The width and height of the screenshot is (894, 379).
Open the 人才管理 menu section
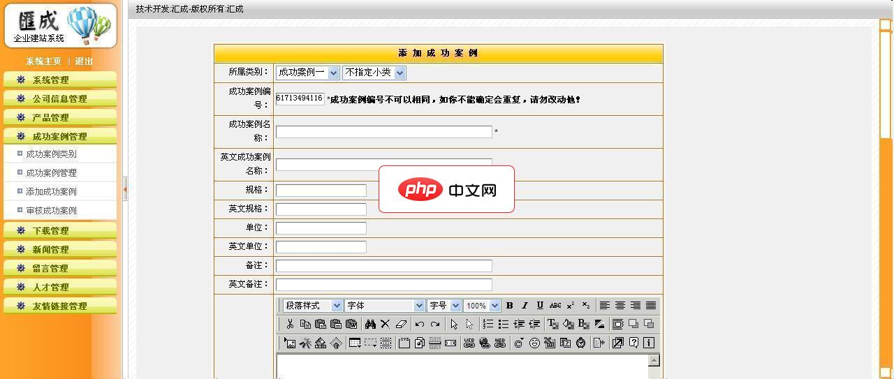(59, 288)
